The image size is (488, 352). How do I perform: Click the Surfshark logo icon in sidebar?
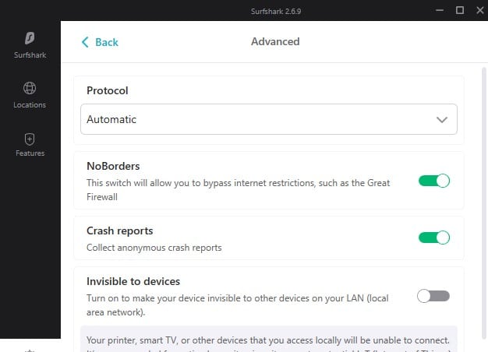click(x=30, y=38)
